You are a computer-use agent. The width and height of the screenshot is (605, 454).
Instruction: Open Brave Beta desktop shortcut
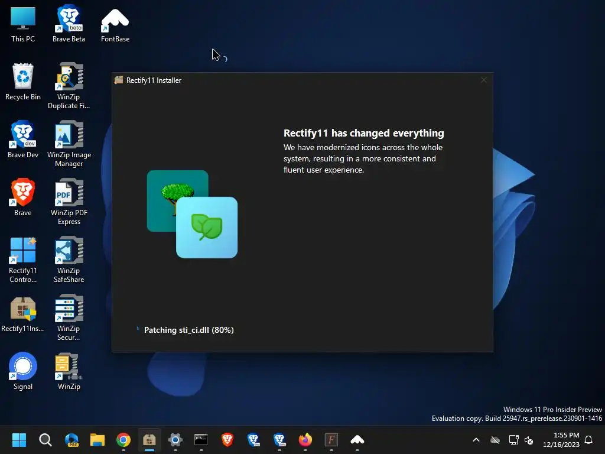(69, 24)
